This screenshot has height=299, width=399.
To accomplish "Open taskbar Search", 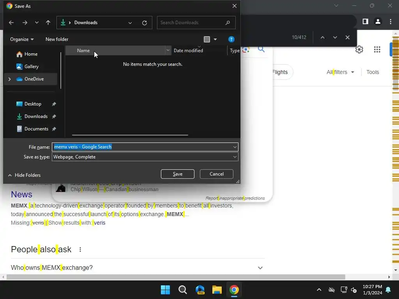I will pos(182,290).
